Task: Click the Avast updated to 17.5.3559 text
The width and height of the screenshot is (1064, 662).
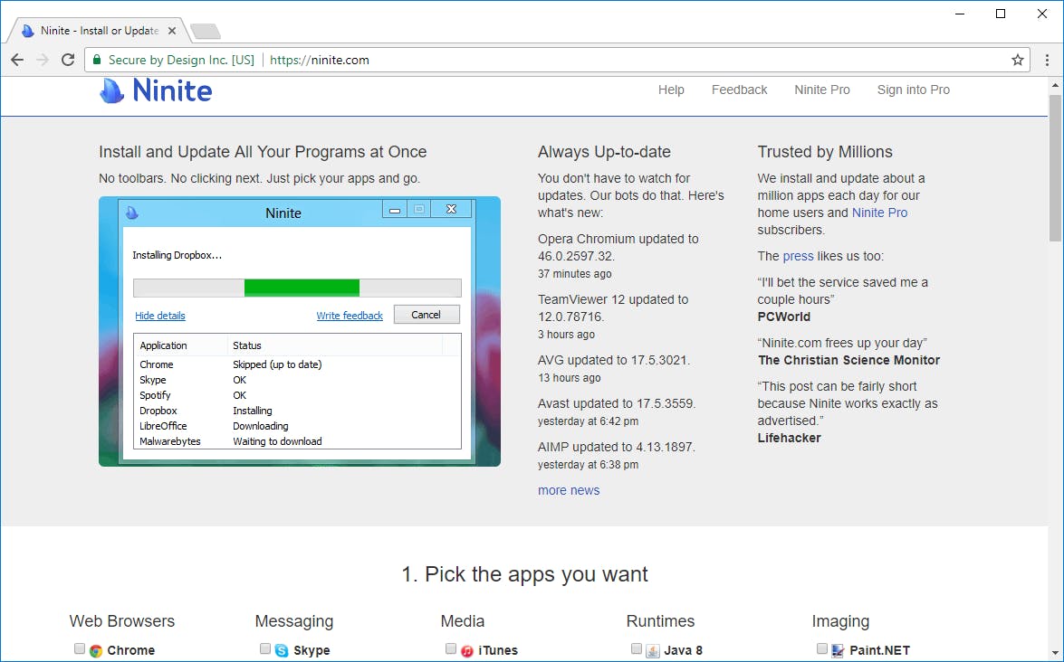Action: [x=617, y=403]
